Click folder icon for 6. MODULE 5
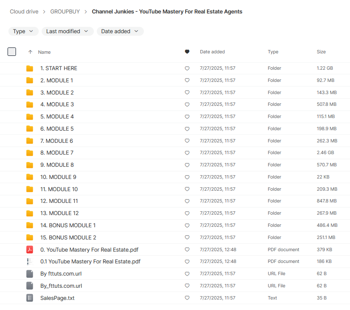The height and width of the screenshot is (310, 350). (29, 129)
